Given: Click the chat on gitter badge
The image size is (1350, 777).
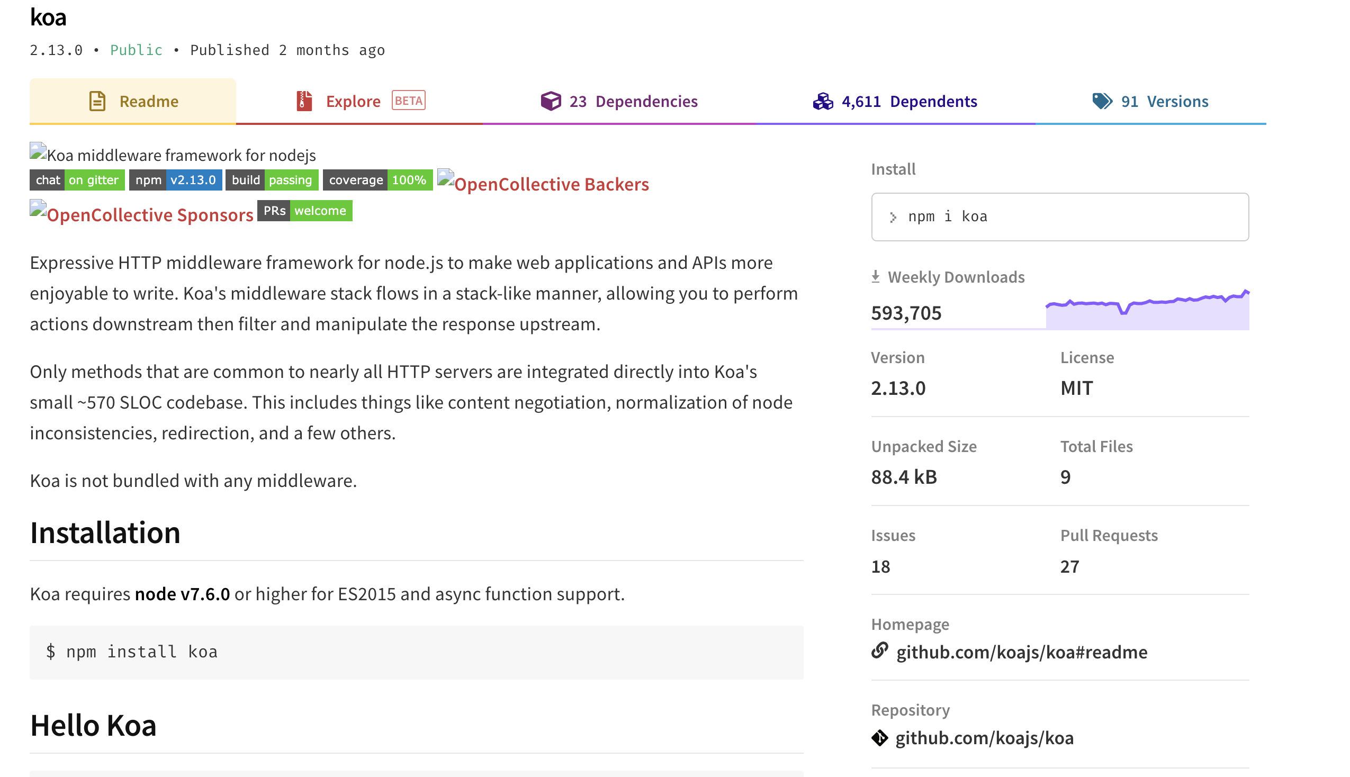Looking at the screenshot, I should coord(77,180).
